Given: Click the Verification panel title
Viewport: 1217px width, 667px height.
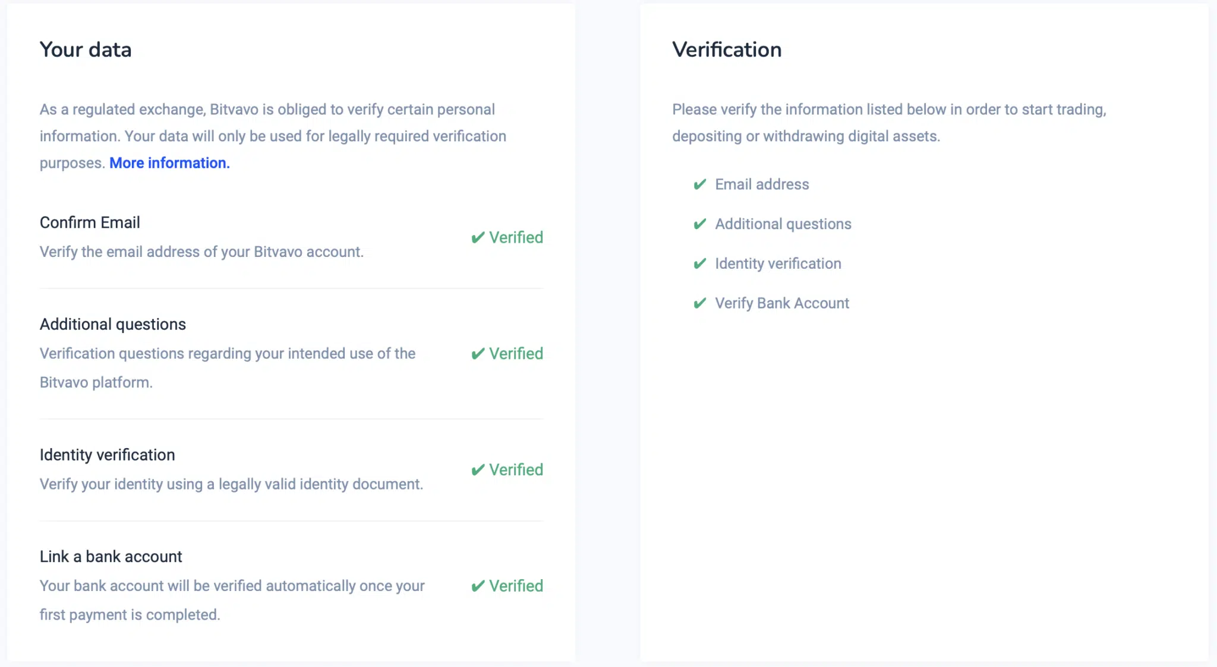Looking at the screenshot, I should tap(727, 49).
